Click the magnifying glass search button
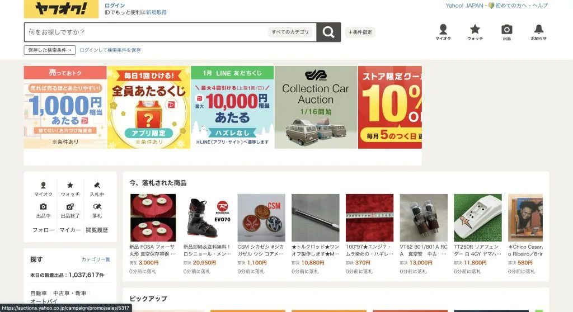This screenshot has width=573, height=312. point(328,32)
